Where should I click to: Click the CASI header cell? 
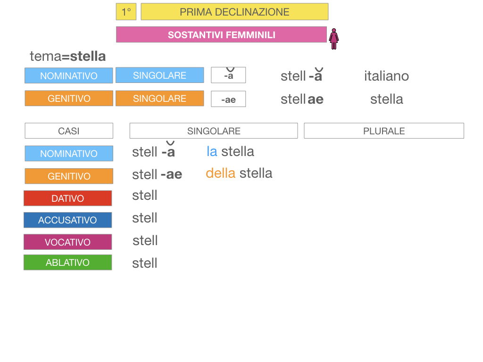(x=69, y=131)
